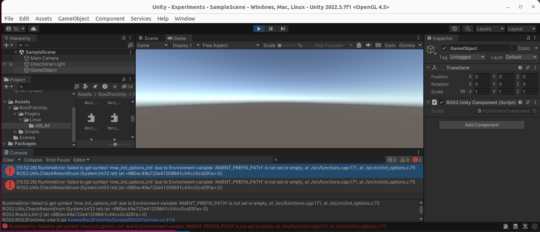Disable messages filter in the Console
This screenshot has width=540, height=232.
(392, 160)
